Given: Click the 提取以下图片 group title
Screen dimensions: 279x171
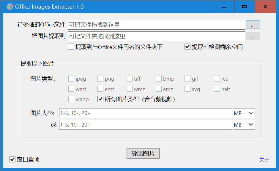Looking at the screenshot, I should (37, 63).
